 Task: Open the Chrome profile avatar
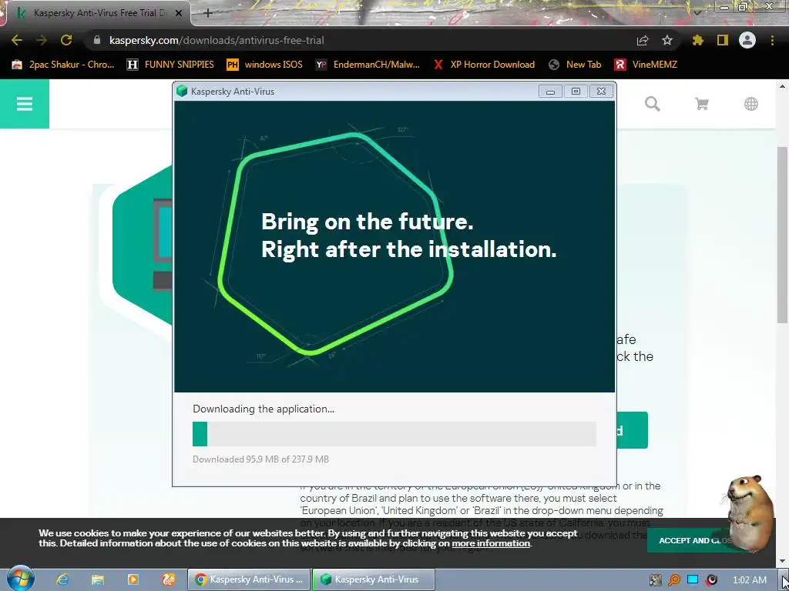pyautogui.click(x=747, y=40)
